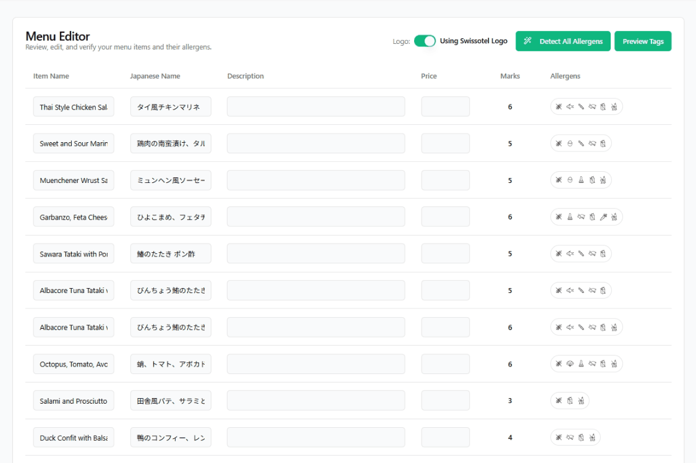
Task: Click carrot icon in Garbanzo, Feta Cheese row
Action: [x=603, y=217]
